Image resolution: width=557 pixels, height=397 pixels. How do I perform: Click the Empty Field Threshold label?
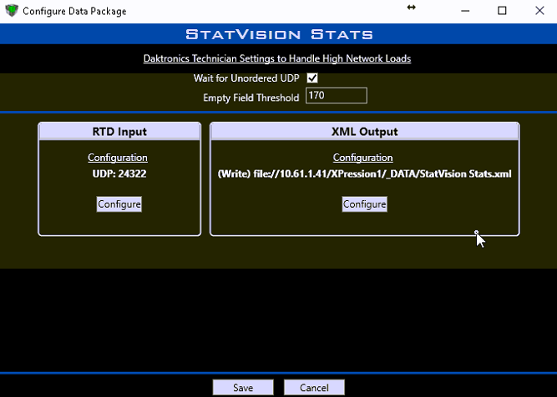(251, 98)
